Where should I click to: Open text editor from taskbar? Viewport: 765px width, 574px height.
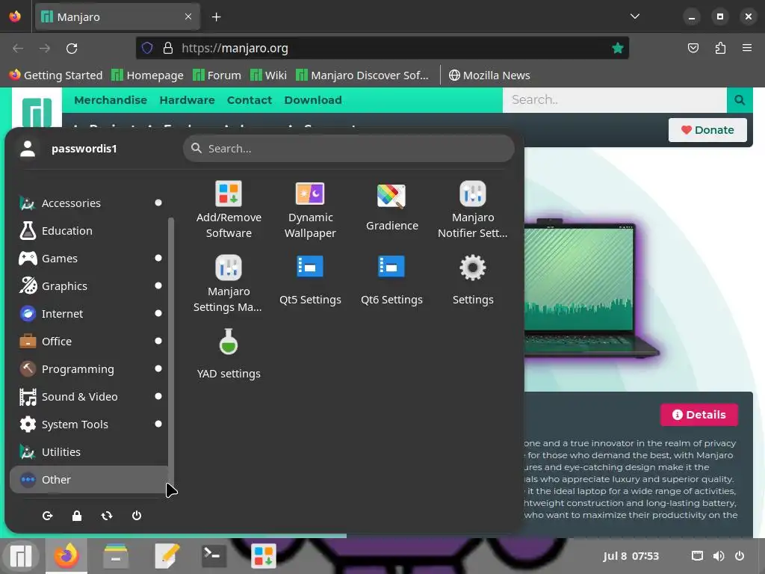167,555
